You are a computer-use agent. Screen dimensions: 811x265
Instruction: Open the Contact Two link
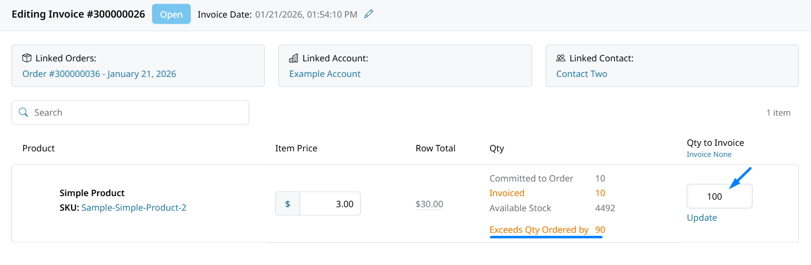click(581, 74)
